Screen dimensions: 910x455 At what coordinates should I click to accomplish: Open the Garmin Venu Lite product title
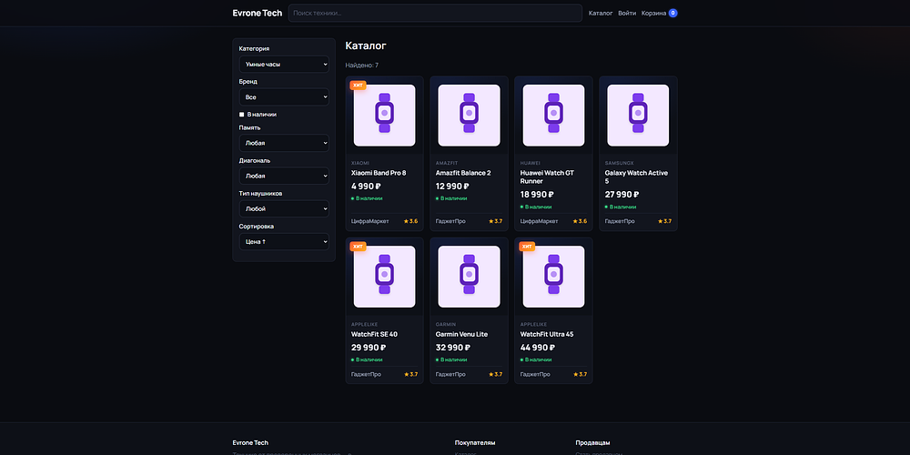point(461,334)
